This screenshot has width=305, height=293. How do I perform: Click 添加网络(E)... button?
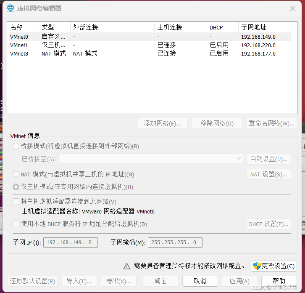(162, 123)
